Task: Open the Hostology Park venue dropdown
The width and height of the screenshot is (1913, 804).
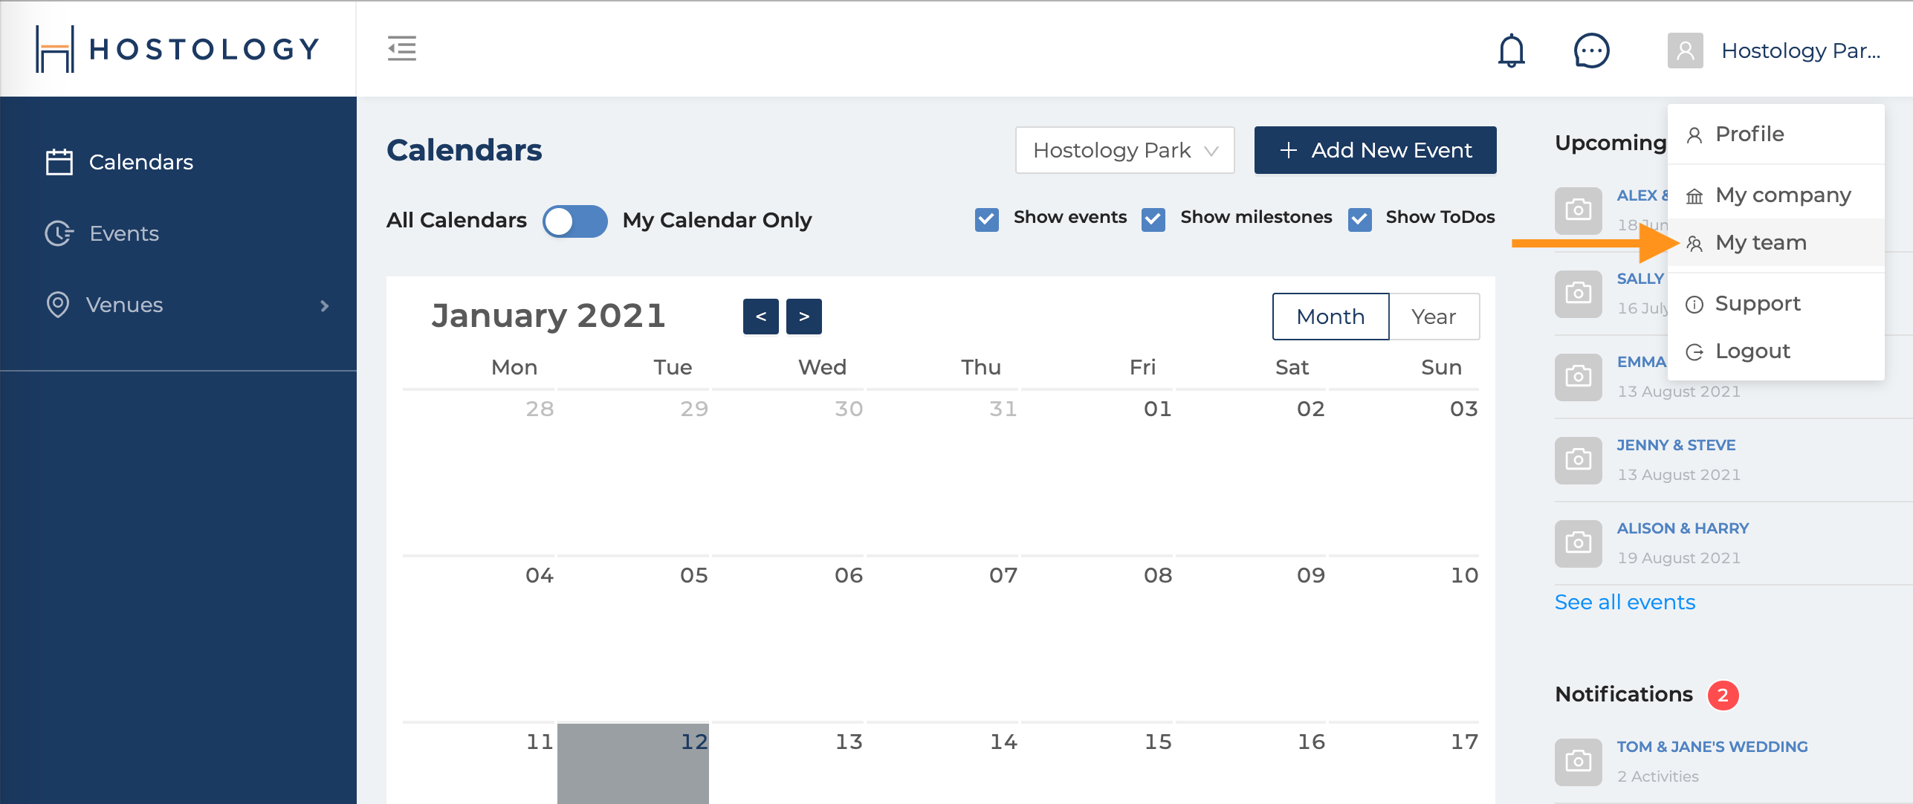Action: (x=1124, y=150)
